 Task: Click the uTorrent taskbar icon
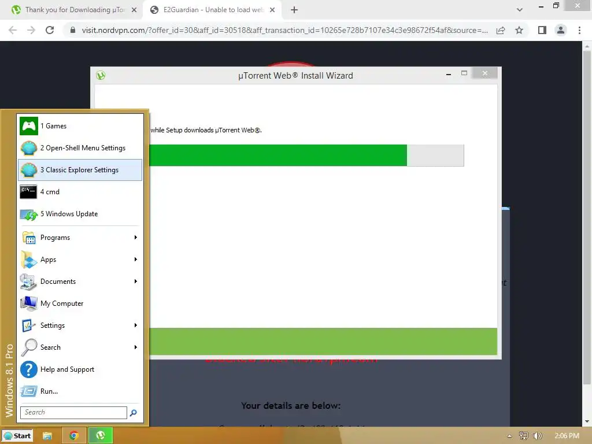pos(101,436)
